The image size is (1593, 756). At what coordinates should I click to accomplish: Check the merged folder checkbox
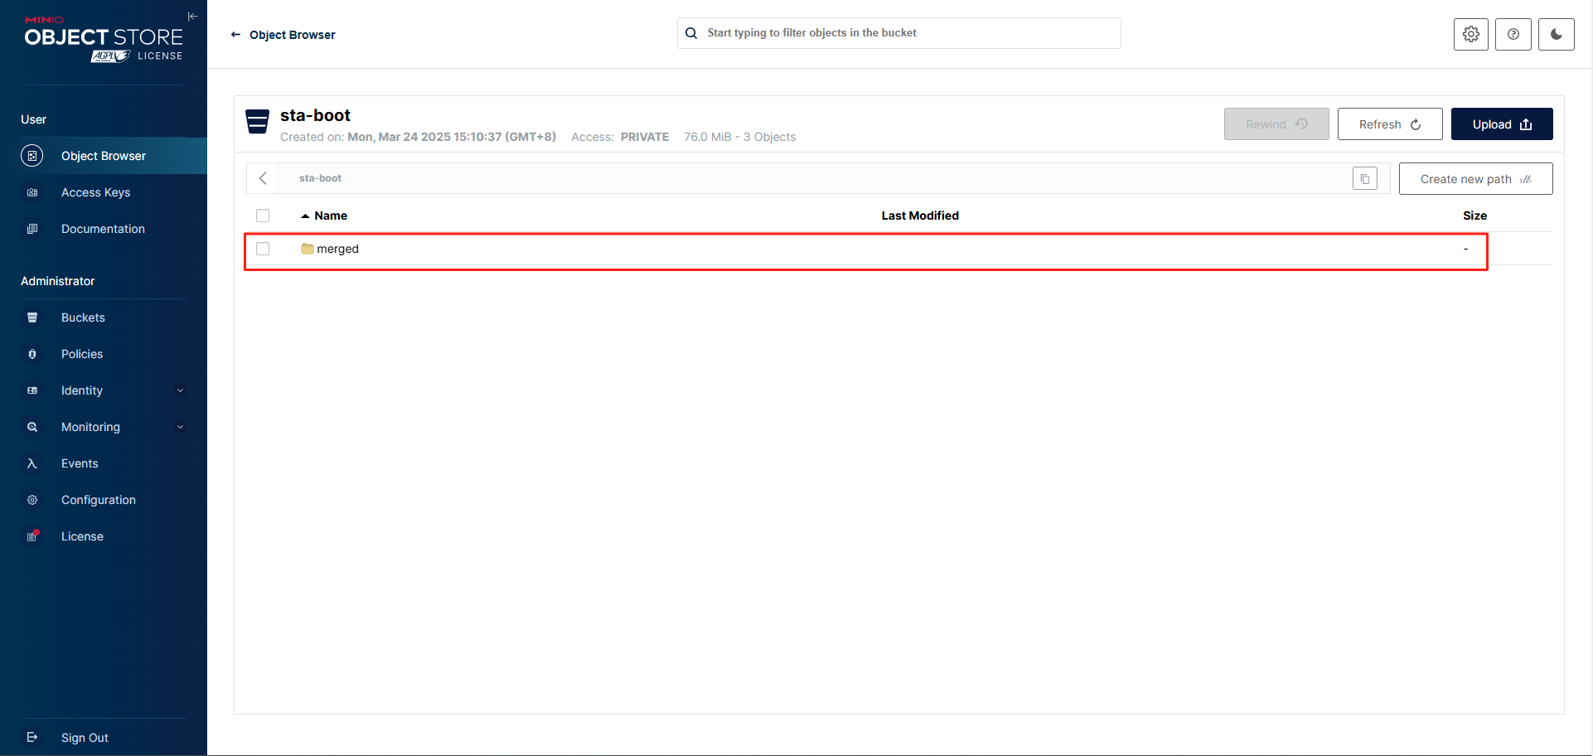(x=263, y=249)
